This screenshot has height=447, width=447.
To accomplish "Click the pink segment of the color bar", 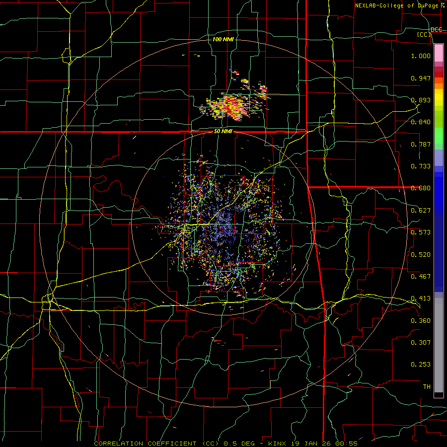I will tap(439, 53).
